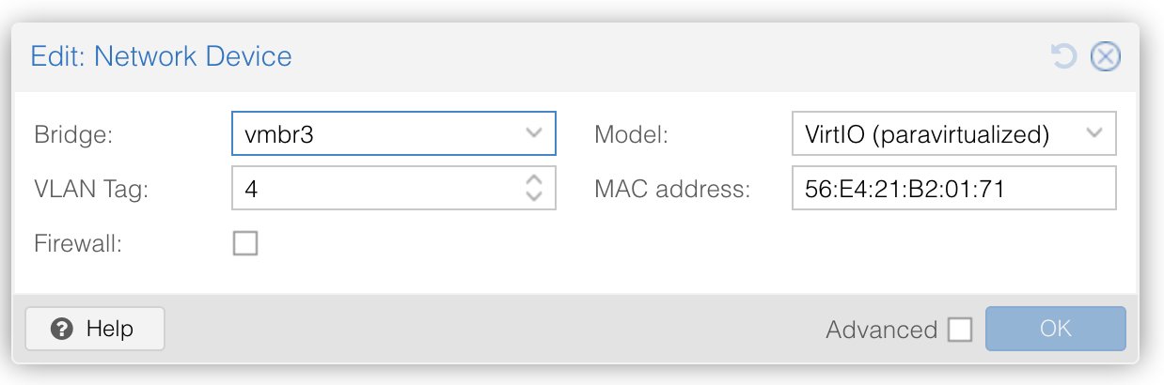Image resolution: width=1164 pixels, height=385 pixels.
Task: Click the "MAC address:" field label
Action: [x=672, y=189]
